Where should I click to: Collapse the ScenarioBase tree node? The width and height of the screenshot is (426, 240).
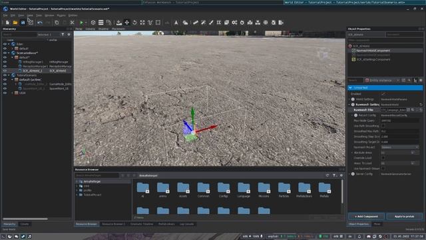tap(9, 53)
